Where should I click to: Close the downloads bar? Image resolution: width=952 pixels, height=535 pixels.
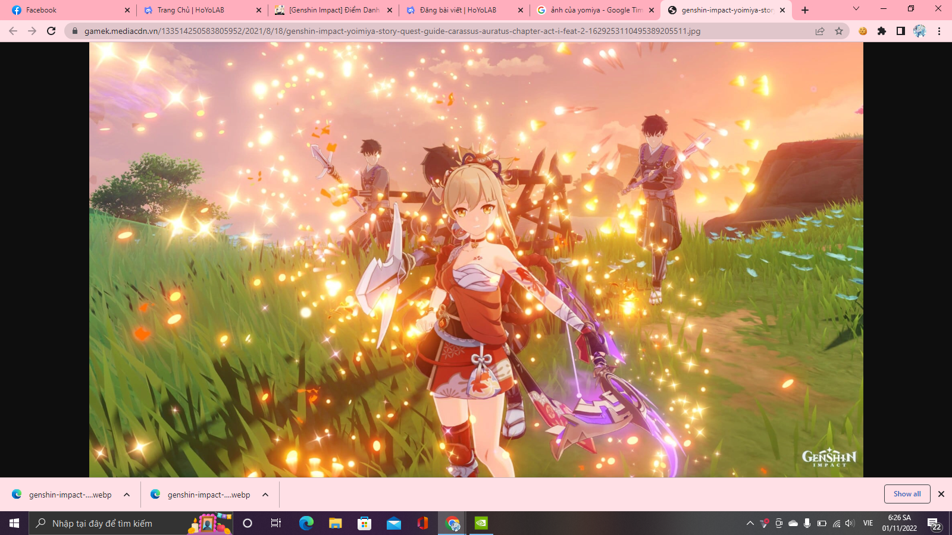pos(941,494)
